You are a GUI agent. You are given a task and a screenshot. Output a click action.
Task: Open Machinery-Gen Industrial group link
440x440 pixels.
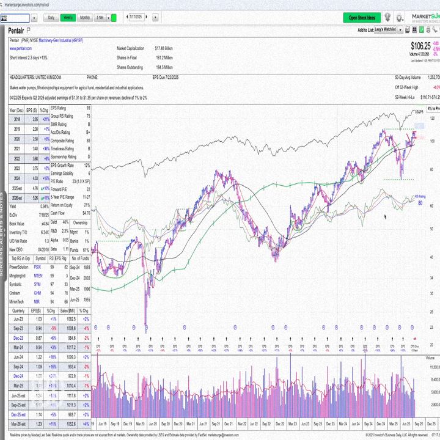coord(61,41)
